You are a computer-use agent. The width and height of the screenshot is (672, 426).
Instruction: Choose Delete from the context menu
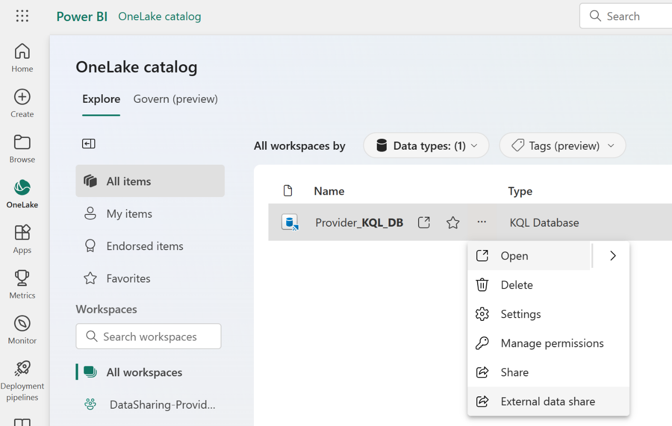coord(548,285)
